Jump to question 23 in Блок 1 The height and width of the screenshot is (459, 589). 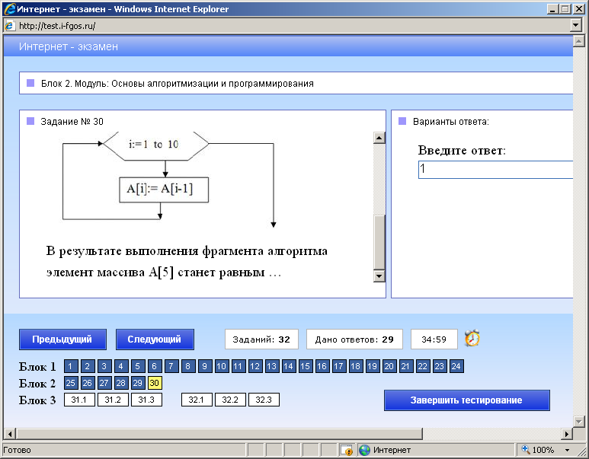click(x=440, y=366)
